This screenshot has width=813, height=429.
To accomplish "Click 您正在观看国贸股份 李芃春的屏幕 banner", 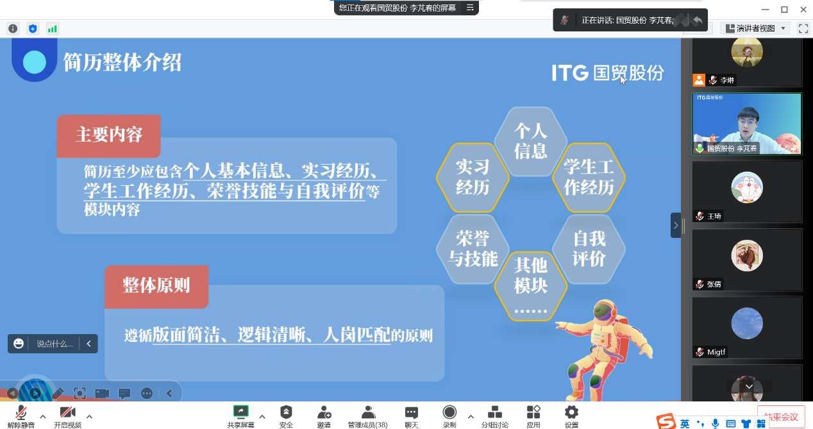I will tap(398, 8).
